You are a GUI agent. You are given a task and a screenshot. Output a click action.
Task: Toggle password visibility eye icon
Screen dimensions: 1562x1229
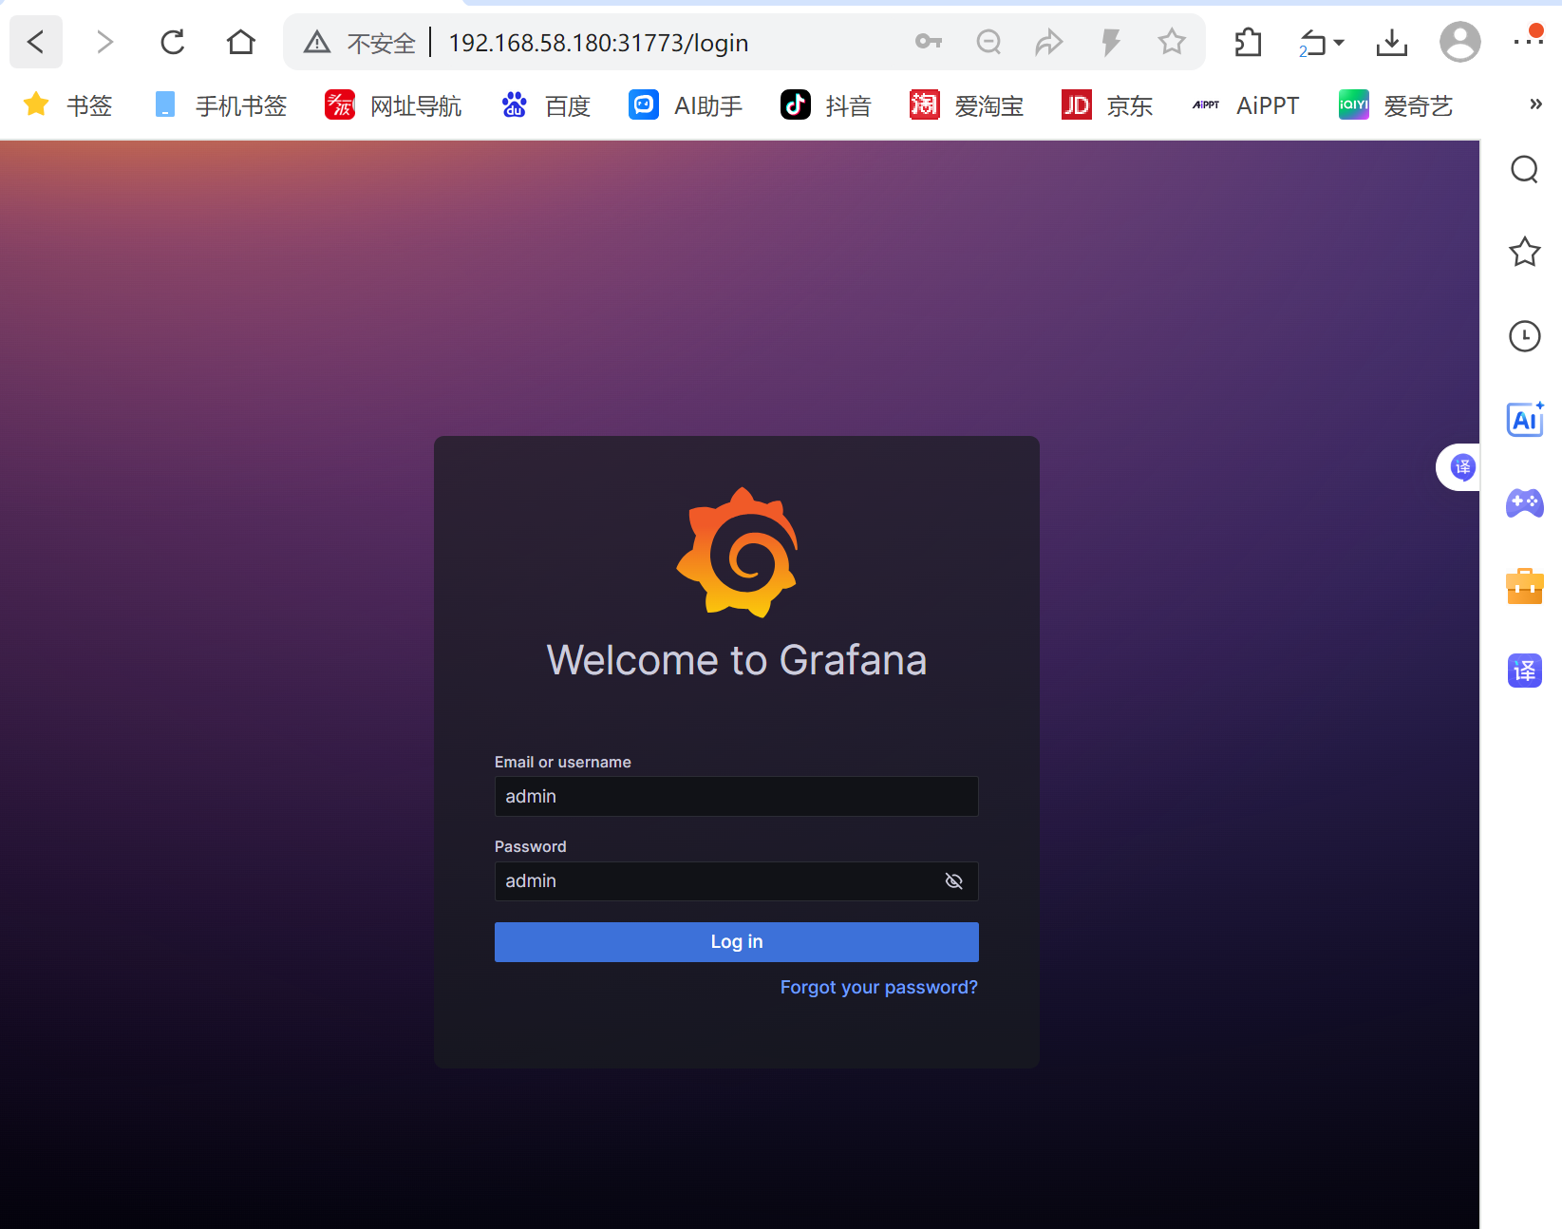(954, 881)
